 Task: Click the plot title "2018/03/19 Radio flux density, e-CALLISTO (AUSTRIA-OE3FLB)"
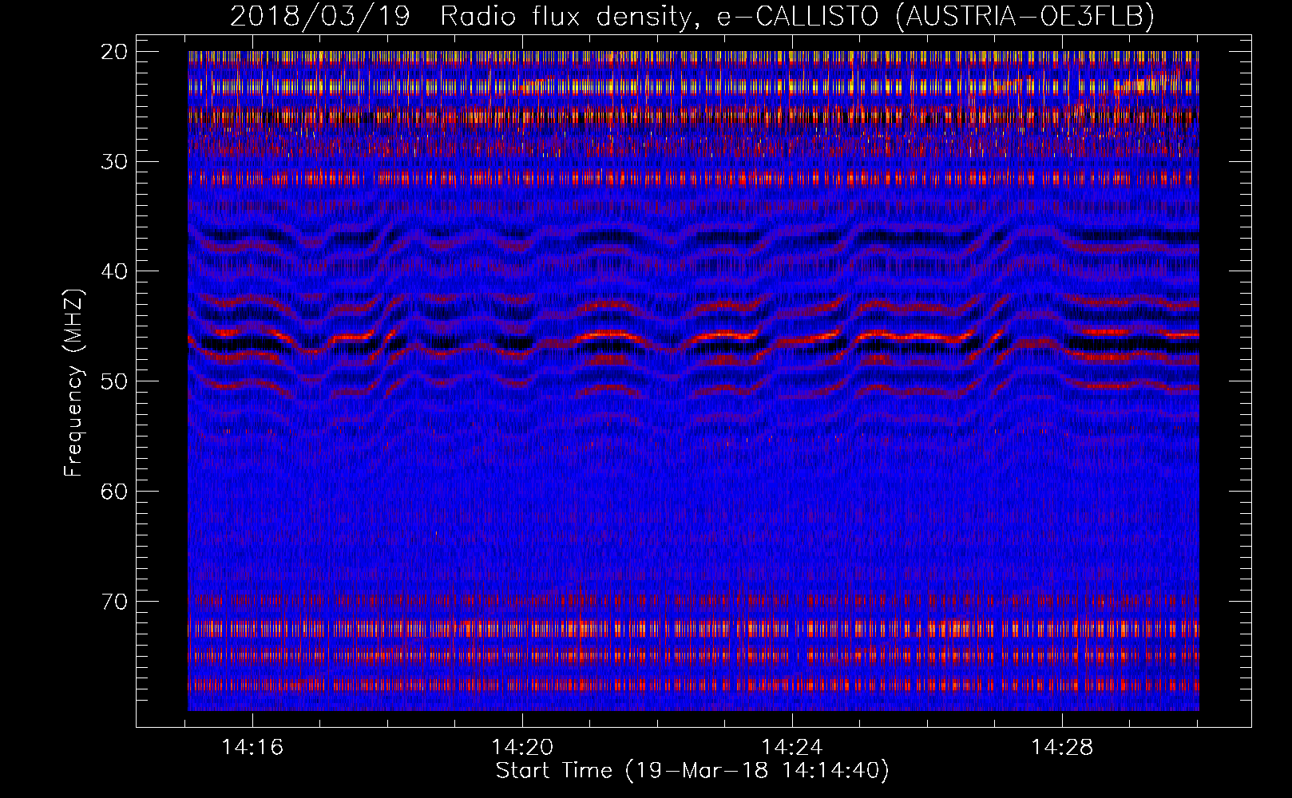[x=692, y=16]
